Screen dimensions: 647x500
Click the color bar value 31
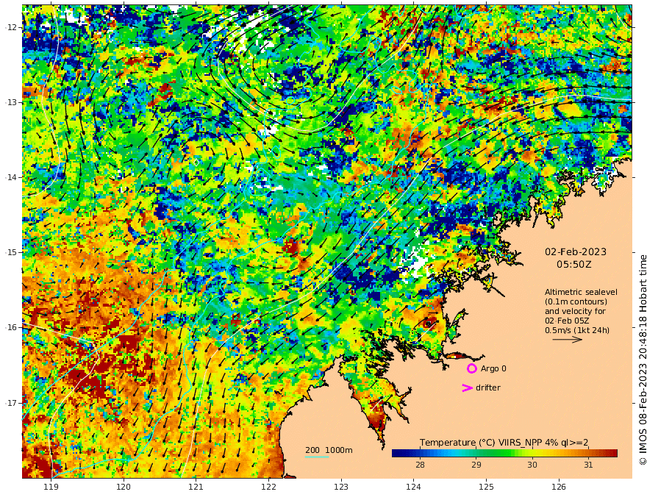pyautogui.click(x=588, y=465)
